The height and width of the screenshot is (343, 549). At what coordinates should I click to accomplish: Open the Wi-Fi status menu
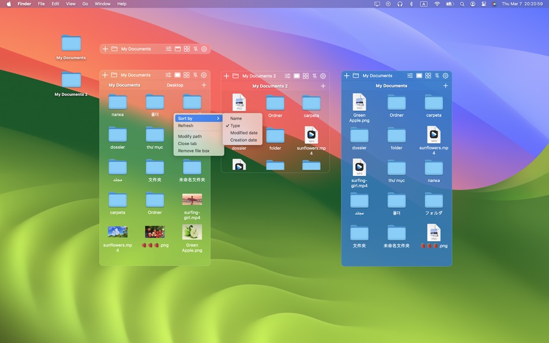coord(437,4)
